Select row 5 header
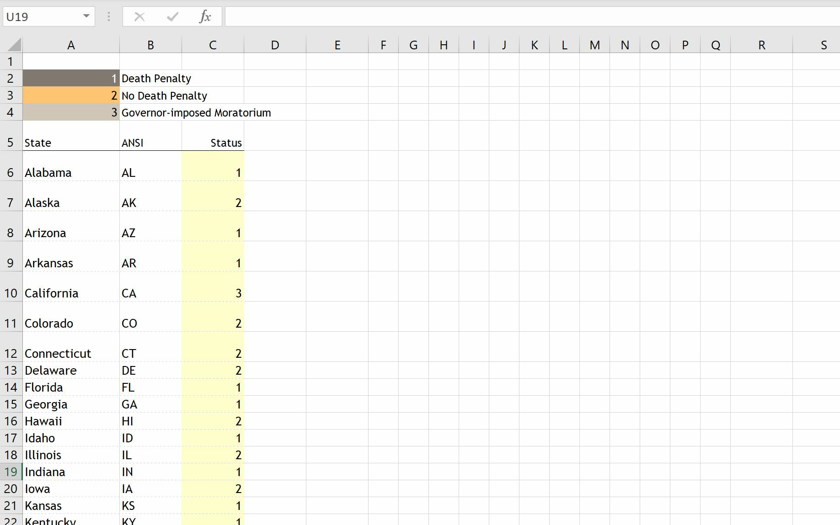Screen dimensions: 840x525 point(11,143)
